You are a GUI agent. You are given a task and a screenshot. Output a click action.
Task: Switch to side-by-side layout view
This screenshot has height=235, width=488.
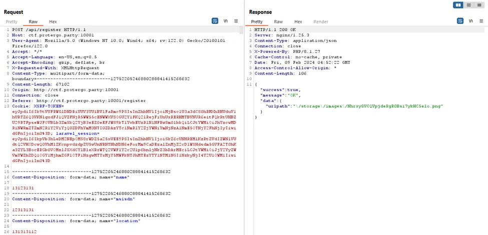[x=458, y=5]
